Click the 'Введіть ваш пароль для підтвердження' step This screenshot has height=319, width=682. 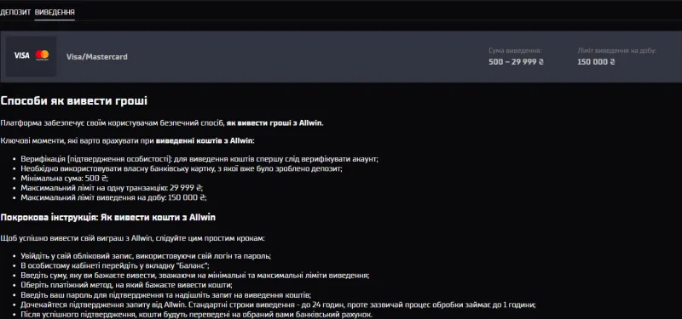pyautogui.click(x=165, y=294)
